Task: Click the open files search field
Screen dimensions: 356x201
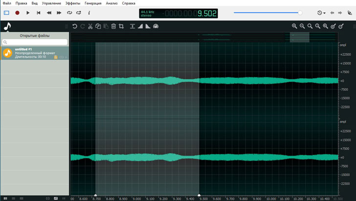Action: (35, 43)
